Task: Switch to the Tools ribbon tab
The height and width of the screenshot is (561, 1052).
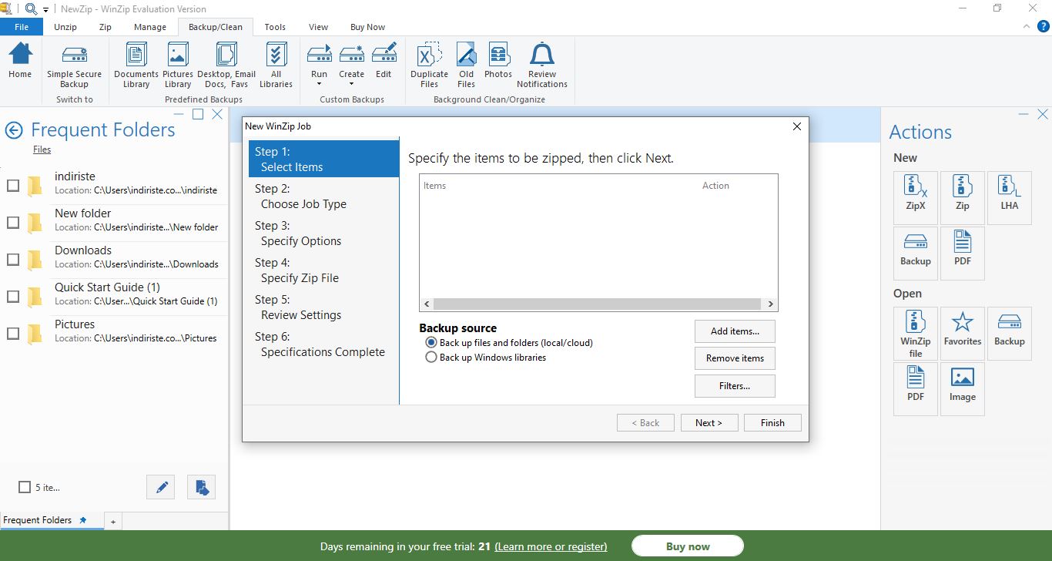Action: 275,27
